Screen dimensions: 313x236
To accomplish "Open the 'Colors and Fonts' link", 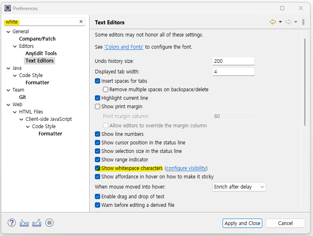I will 124,47.
